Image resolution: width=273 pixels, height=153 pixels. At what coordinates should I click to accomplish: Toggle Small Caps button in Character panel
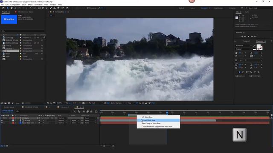click(x=251, y=72)
